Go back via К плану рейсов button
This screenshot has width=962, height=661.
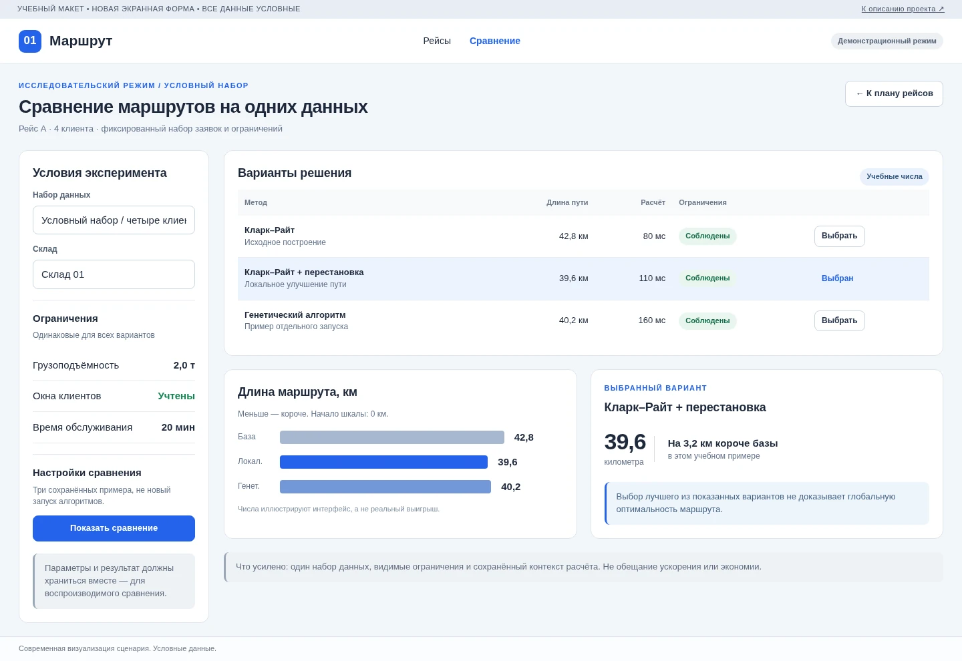[894, 93]
